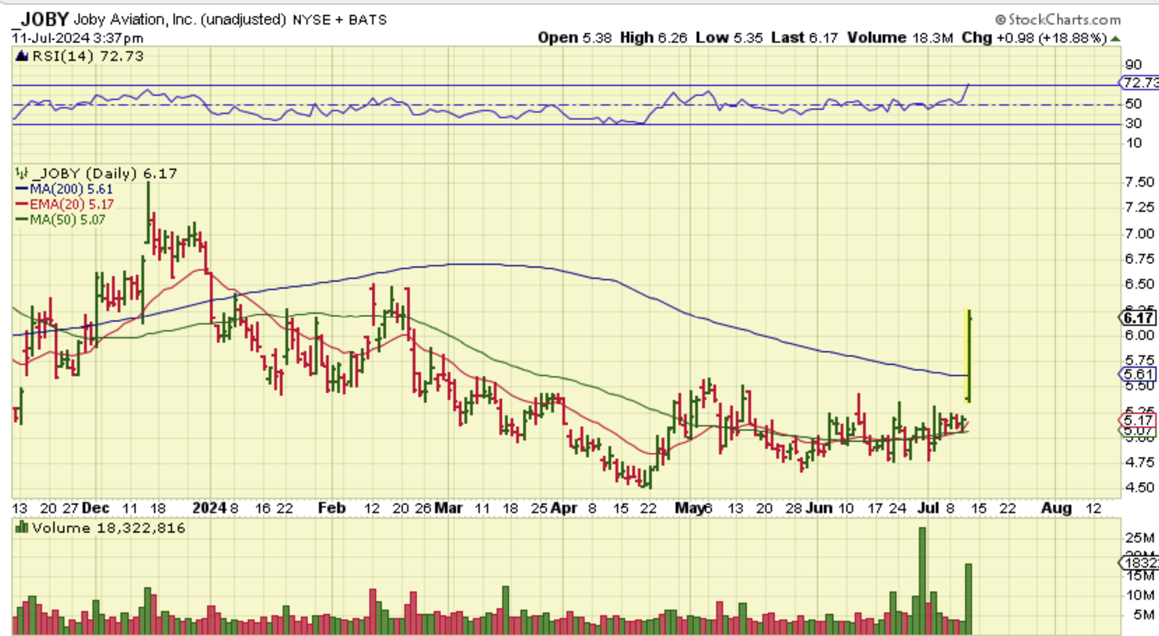The height and width of the screenshot is (636, 1159).
Task: Click the green up-triangle beside Chg
Action: point(1115,38)
